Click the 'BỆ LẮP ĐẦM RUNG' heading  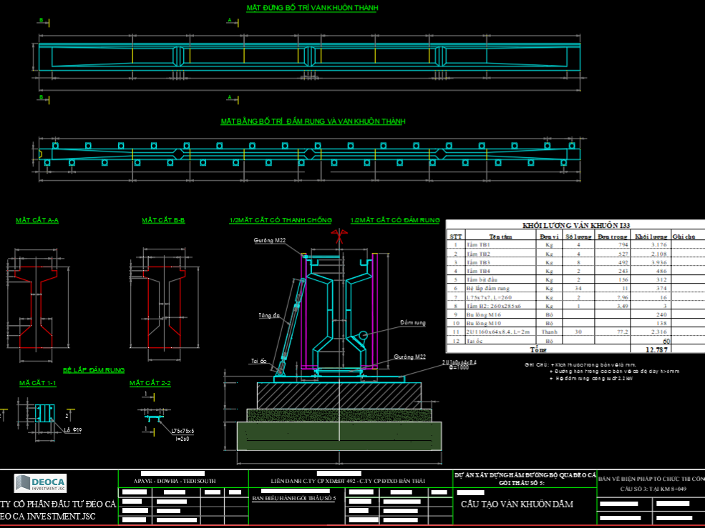93,370
